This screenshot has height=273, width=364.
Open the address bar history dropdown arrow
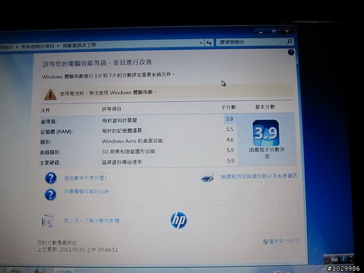(x=201, y=43)
